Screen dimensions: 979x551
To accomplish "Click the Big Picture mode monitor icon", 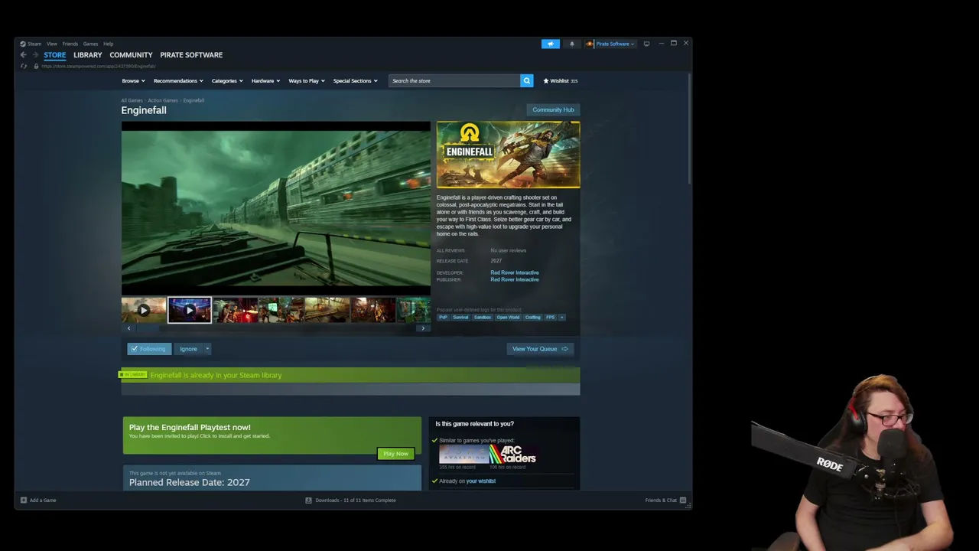I will pos(646,44).
